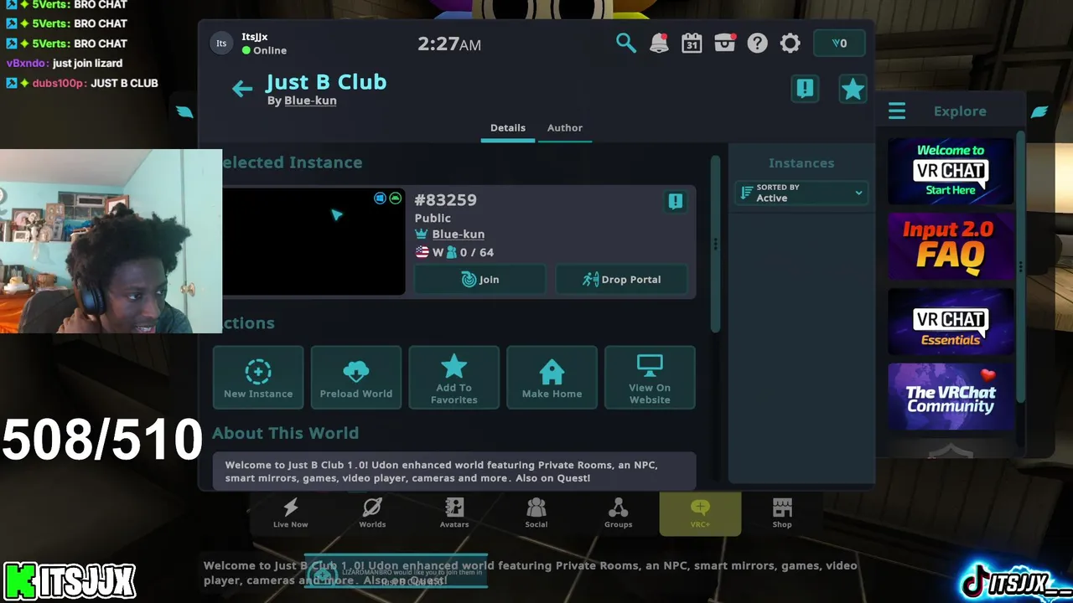Viewport: 1073px width, 603px height.
Task: Switch to the Details tab
Action: coord(508,128)
